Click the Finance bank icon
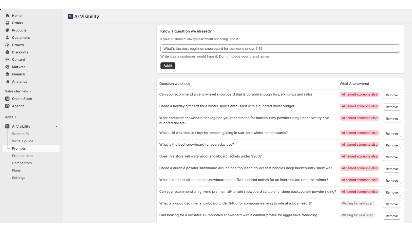412x232 pixels. 7,74
